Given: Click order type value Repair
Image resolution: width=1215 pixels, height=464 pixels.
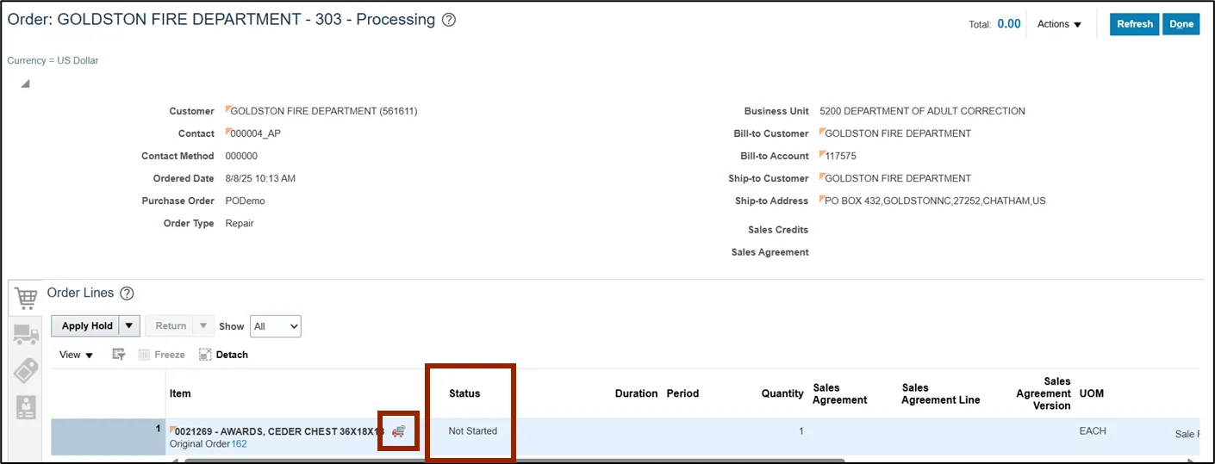Looking at the screenshot, I should (240, 223).
